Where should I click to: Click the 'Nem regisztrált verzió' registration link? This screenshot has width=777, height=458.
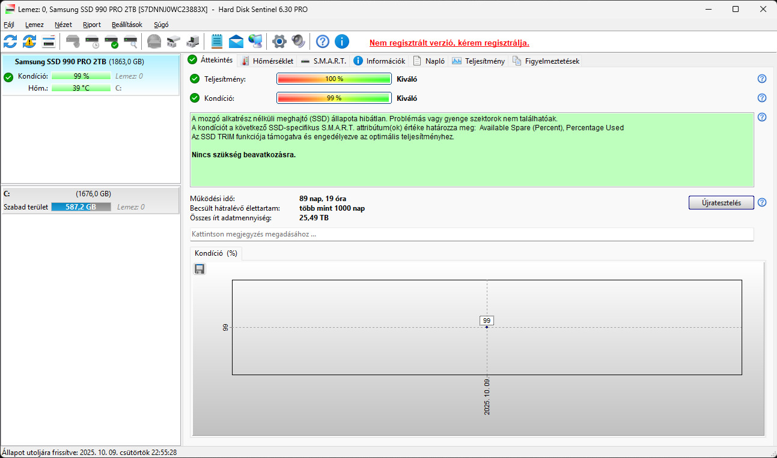click(449, 43)
